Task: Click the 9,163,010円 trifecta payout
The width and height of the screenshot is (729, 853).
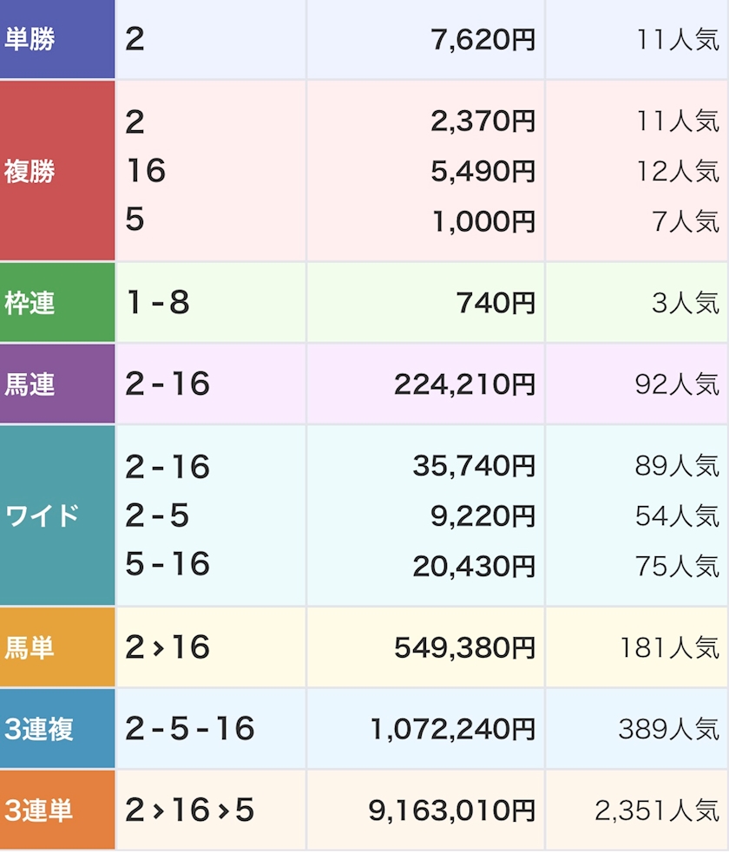Action: pos(453,810)
